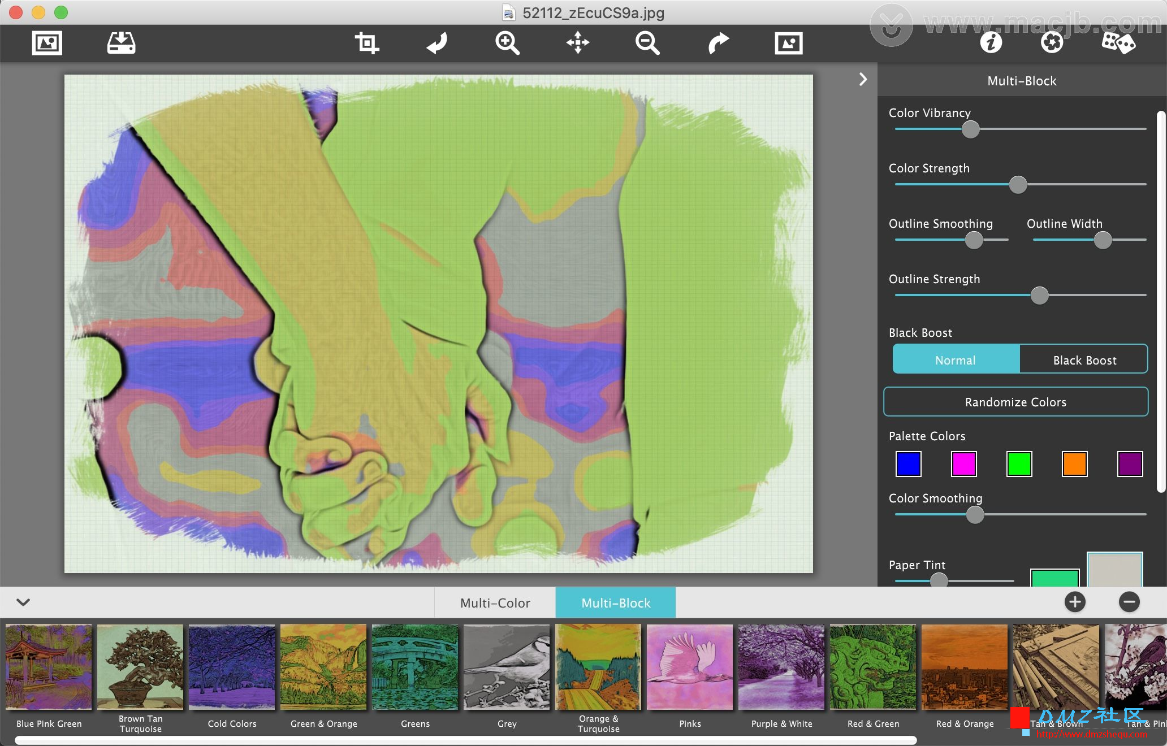Apply the Pinks preset

click(690, 667)
